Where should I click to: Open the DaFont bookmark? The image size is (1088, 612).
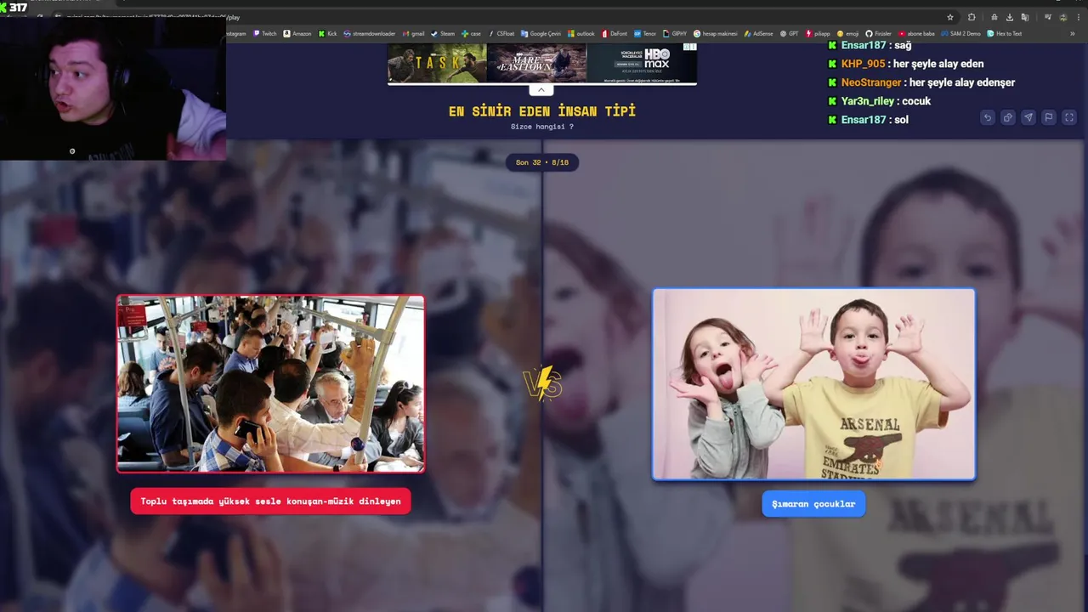615,34
